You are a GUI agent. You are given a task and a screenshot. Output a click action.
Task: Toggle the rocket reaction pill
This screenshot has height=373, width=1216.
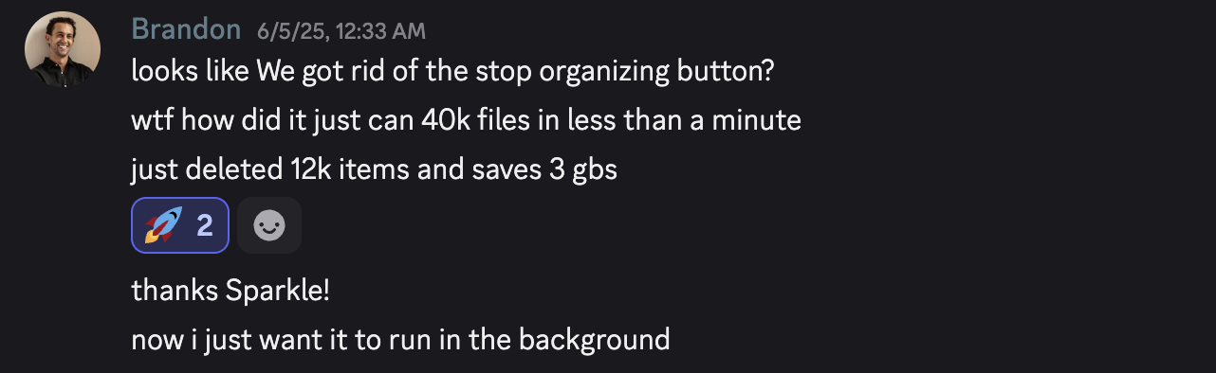coord(180,225)
